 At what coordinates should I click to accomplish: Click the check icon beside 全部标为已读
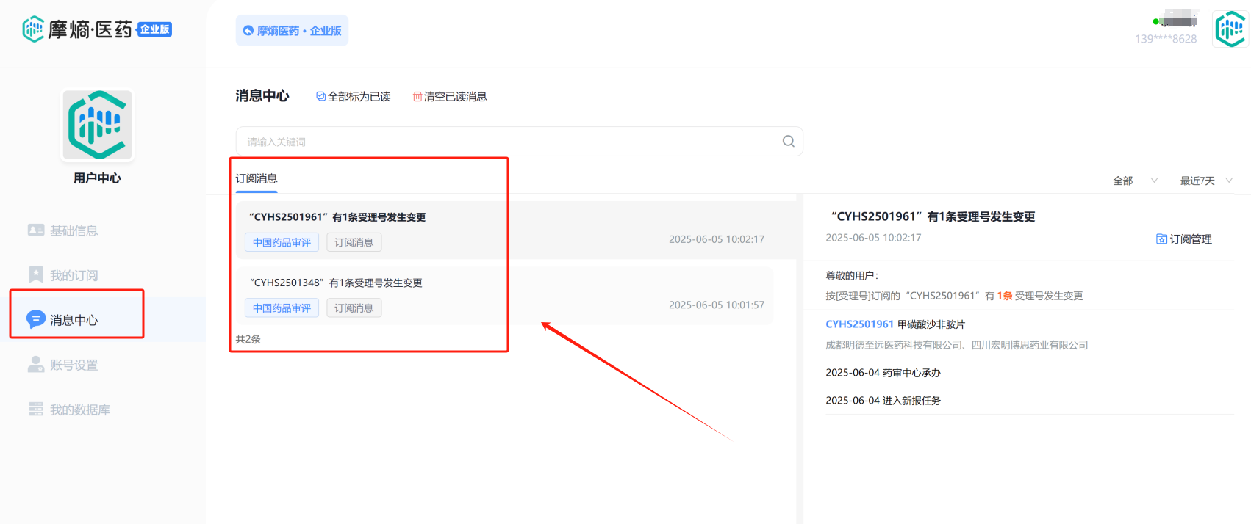point(320,96)
